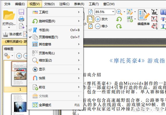Open the zoom level dropdown arrow
This screenshot has height=115, width=166.
pyautogui.click(x=113, y=12)
